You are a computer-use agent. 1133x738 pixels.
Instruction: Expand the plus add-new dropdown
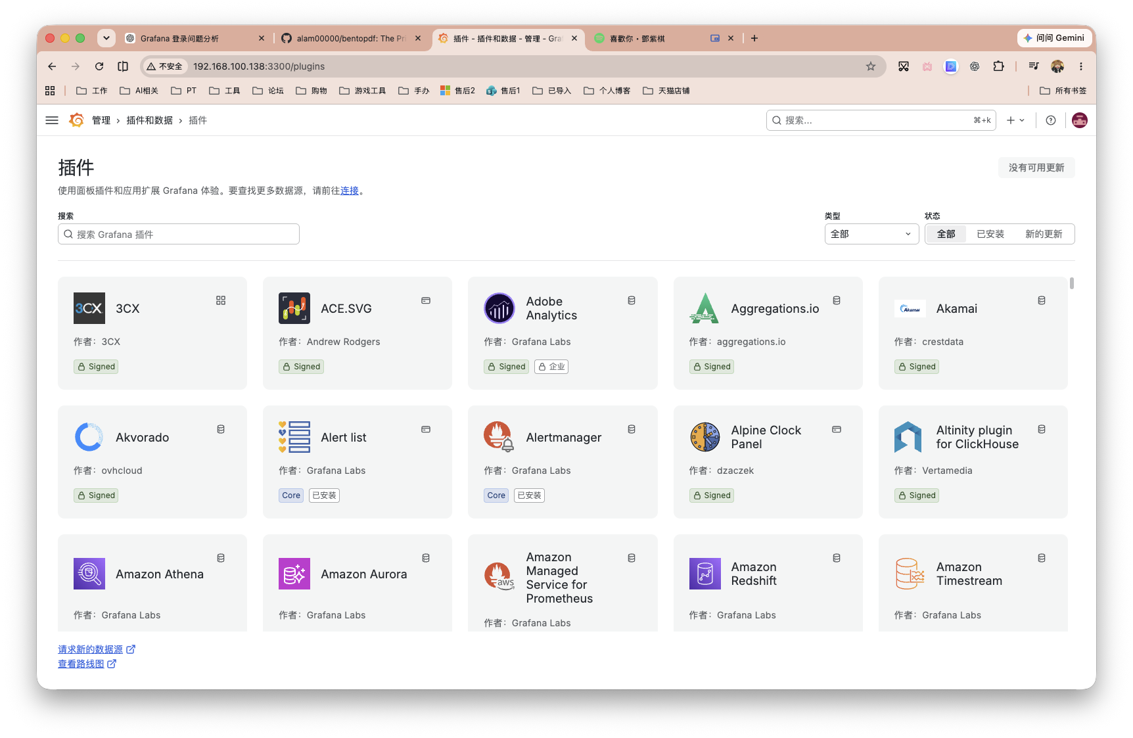tap(1015, 120)
